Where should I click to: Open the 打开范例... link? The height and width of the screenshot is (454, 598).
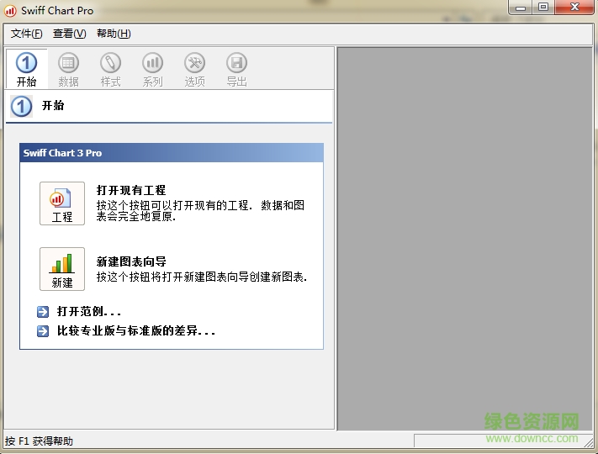click(x=89, y=311)
